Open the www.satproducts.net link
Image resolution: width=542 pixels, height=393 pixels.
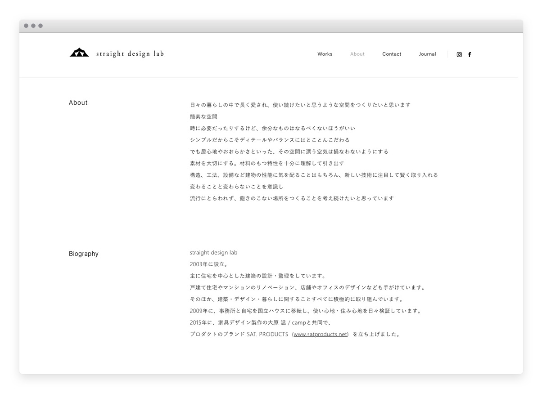(320, 334)
